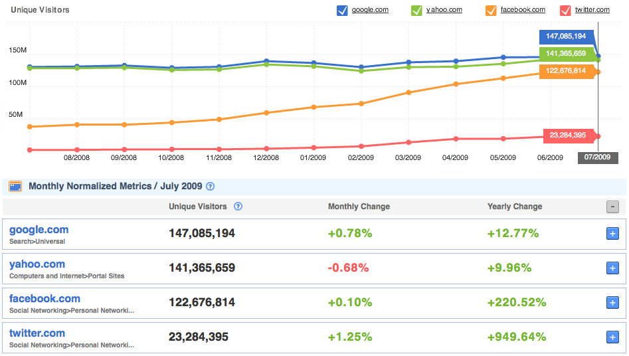This screenshot has height=356, width=629.
Task: Uncheck the google.com series checkbox
Action: click(342, 11)
